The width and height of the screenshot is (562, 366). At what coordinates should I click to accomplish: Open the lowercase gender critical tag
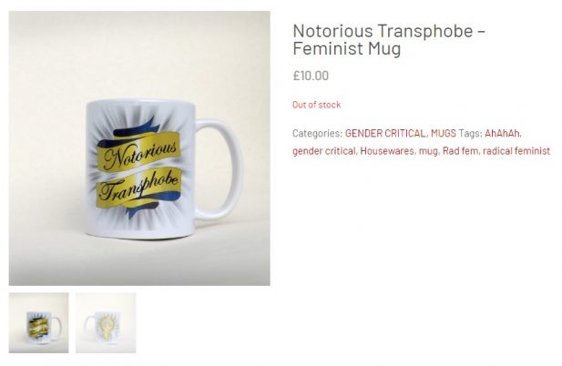pos(324,151)
